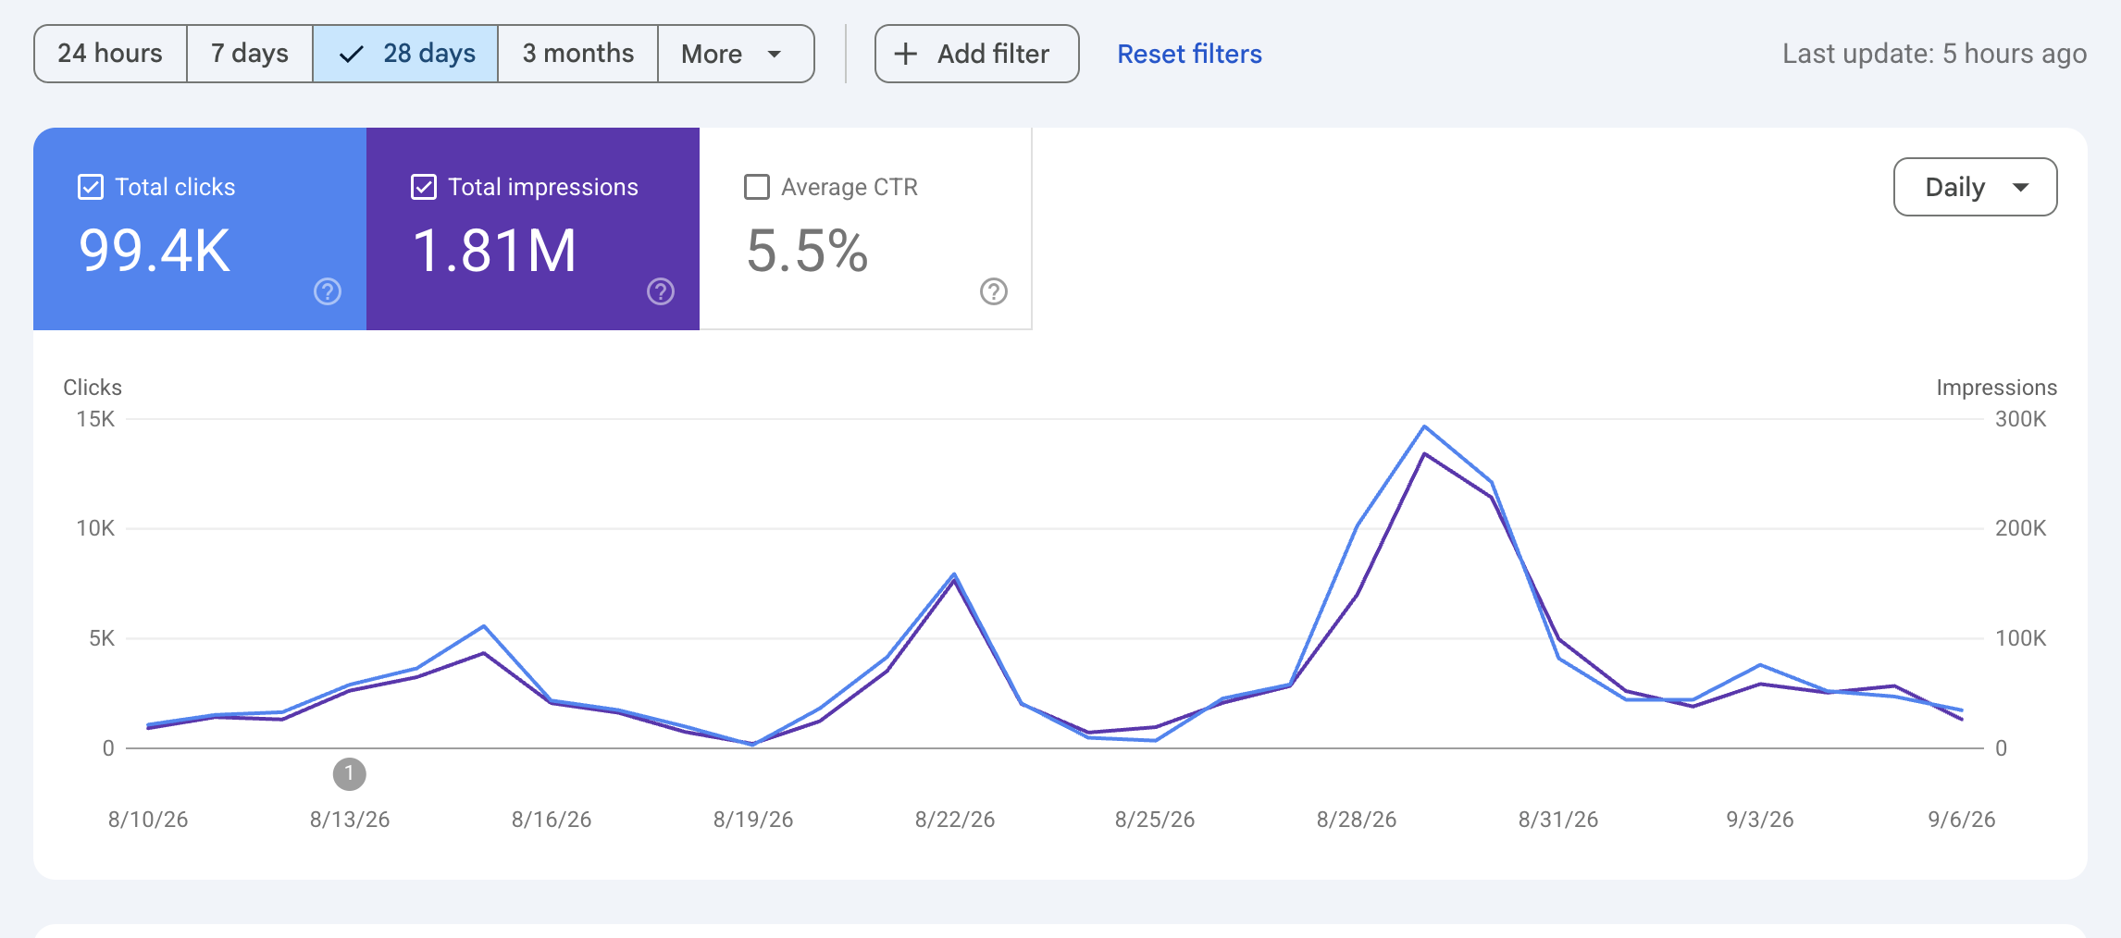Image resolution: width=2121 pixels, height=938 pixels.
Task: Click the Last update: 5 hours ago text
Action: click(x=1934, y=54)
